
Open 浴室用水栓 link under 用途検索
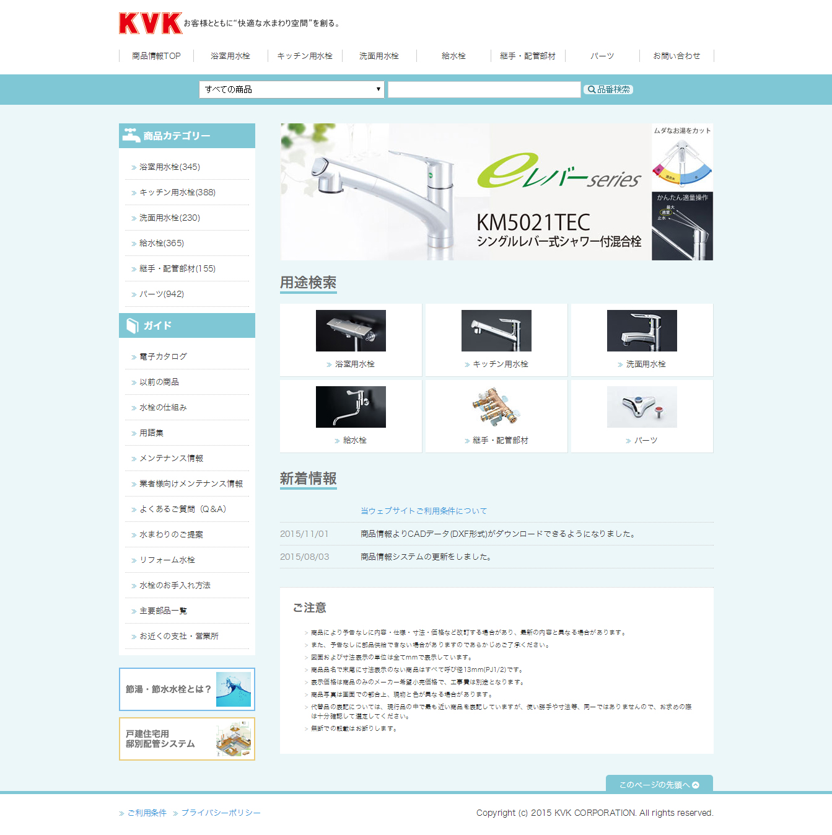354,364
